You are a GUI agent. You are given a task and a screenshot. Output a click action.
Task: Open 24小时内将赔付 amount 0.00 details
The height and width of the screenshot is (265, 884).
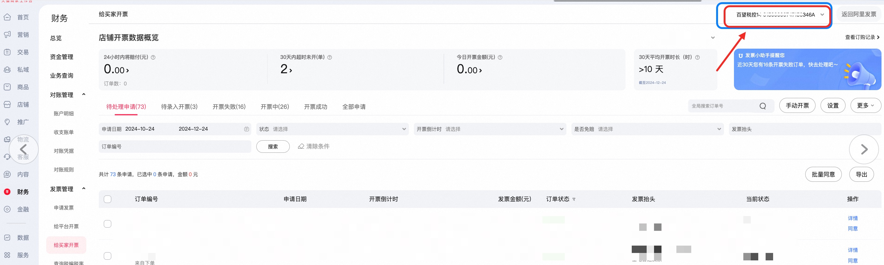(117, 70)
